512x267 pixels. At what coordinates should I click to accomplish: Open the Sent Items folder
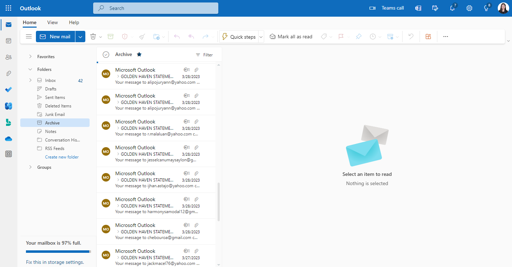tap(55, 97)
